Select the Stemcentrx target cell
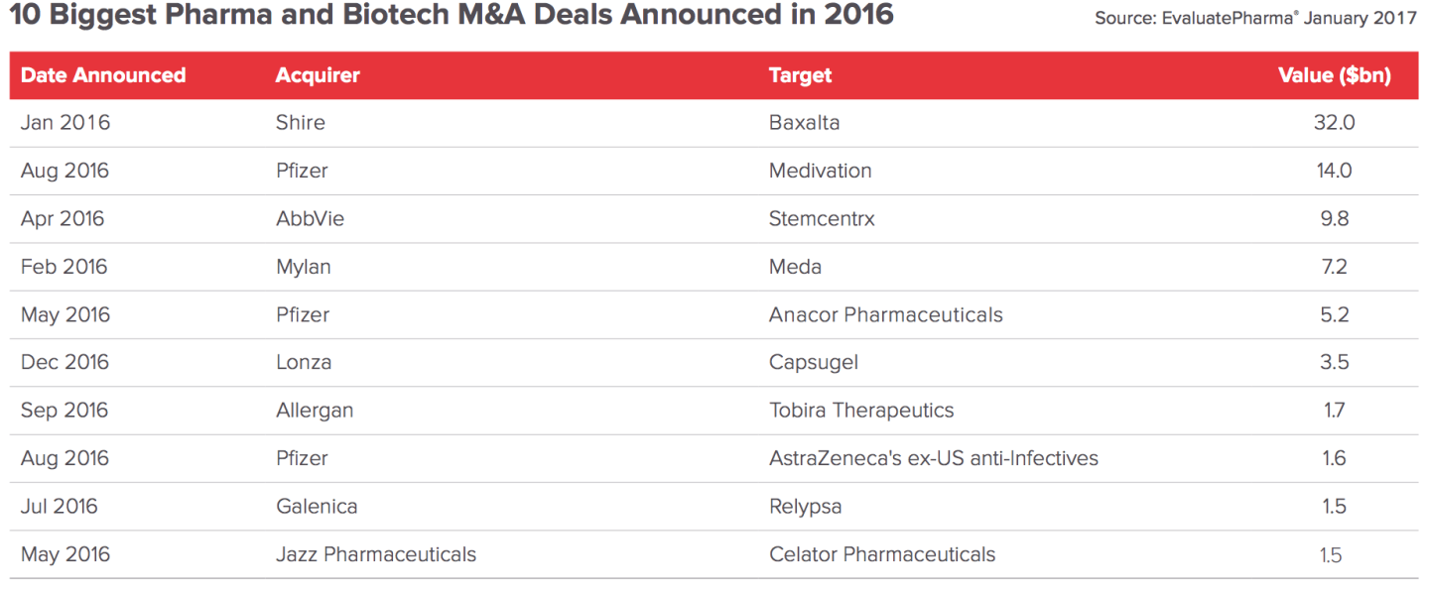The height and width of the screenshot is (597, 1429). point(822,218)
